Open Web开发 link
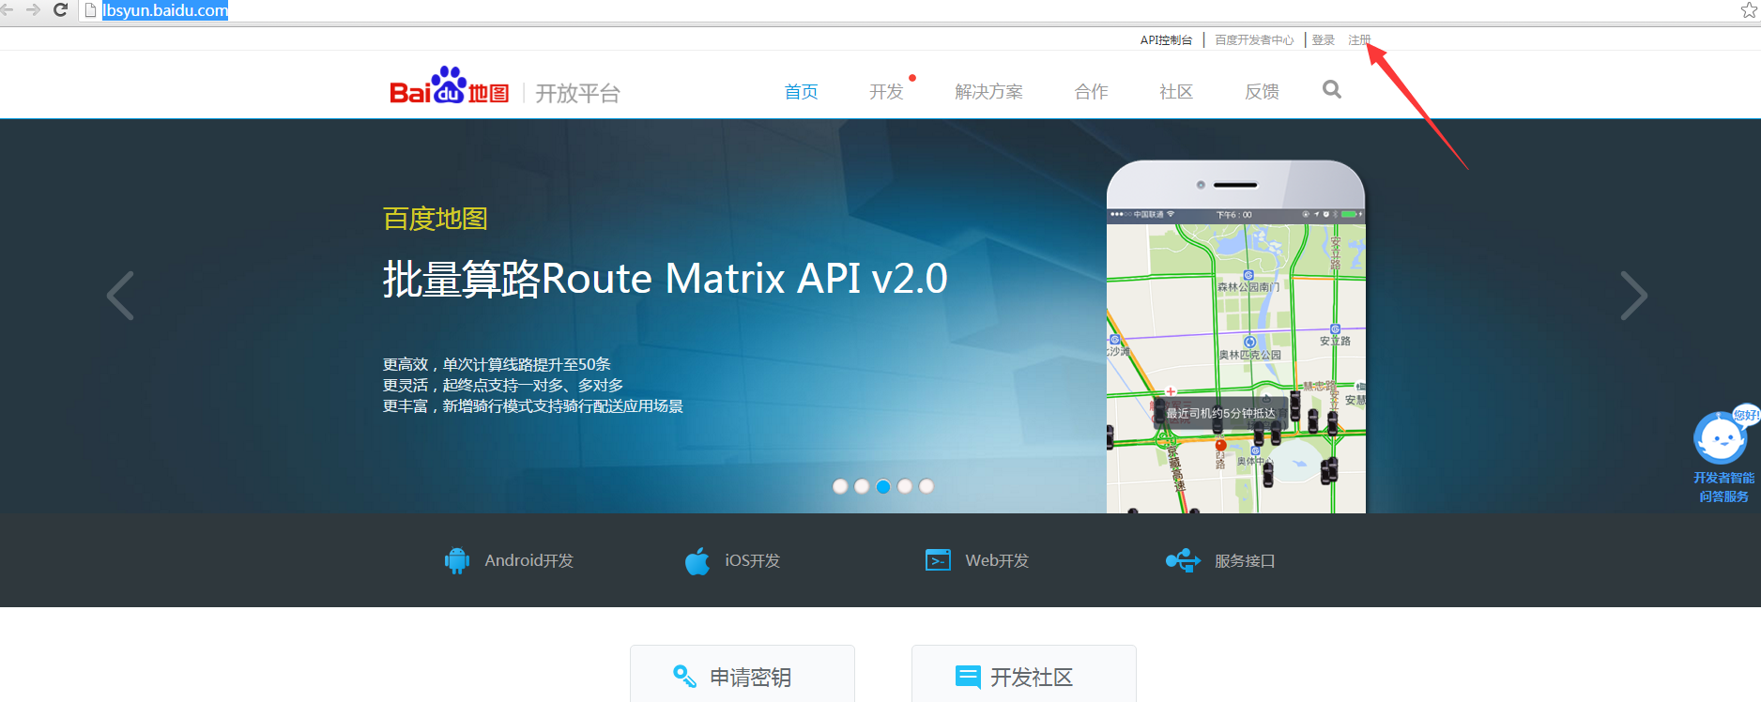The width and height of the screenshot is (1761, 702). [997, 560]
